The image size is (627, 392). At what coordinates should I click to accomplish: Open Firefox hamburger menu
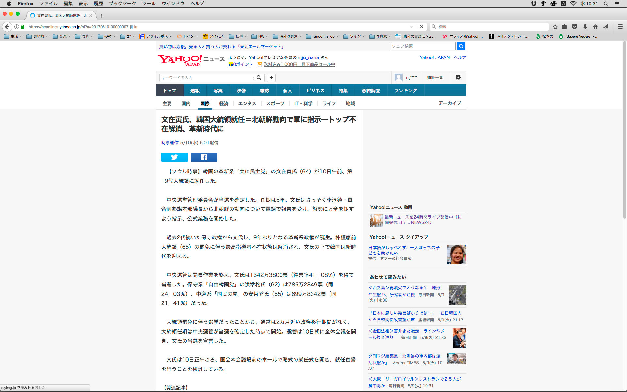tap(620, 27)
